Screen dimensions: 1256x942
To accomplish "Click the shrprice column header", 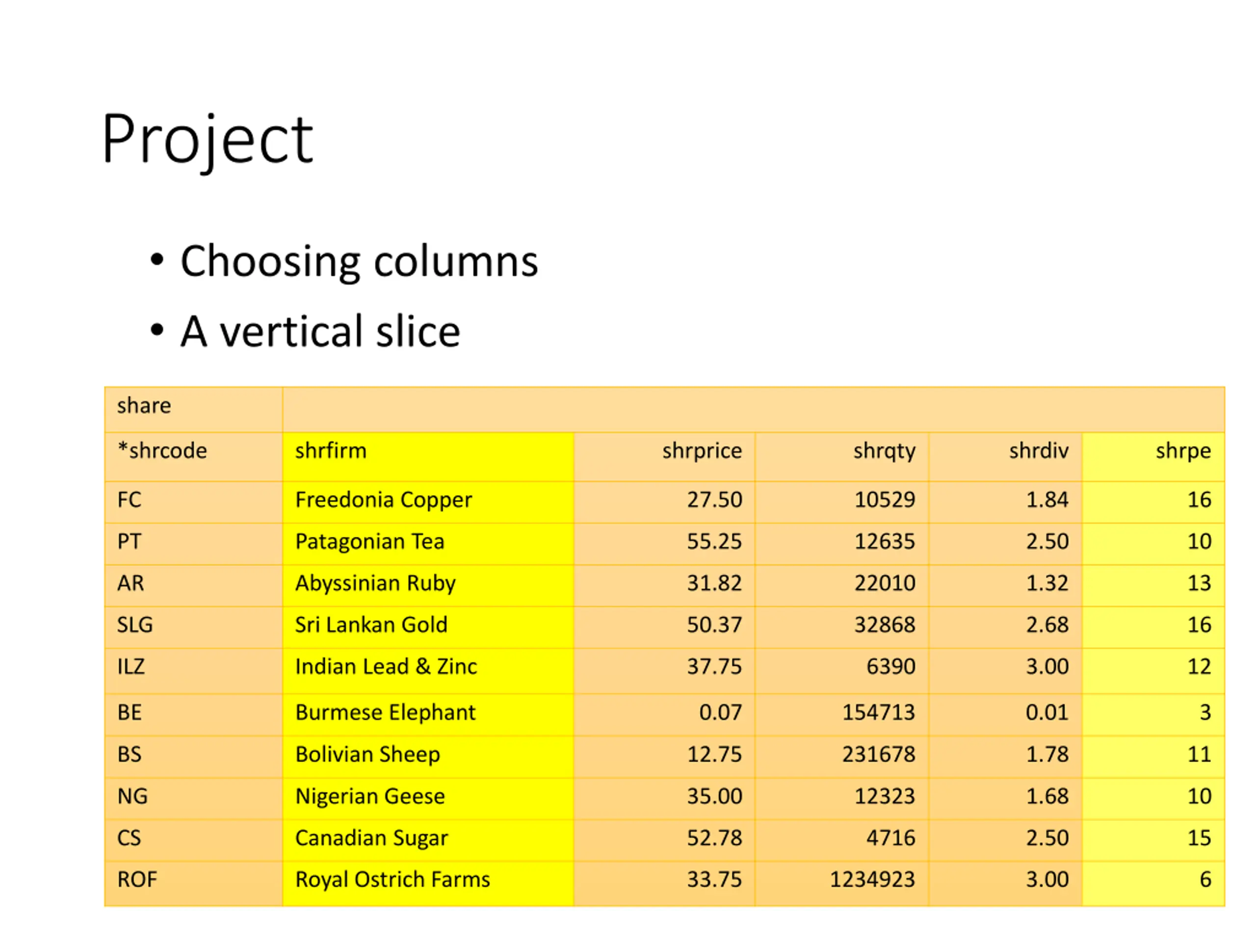I will coord(664,457).
